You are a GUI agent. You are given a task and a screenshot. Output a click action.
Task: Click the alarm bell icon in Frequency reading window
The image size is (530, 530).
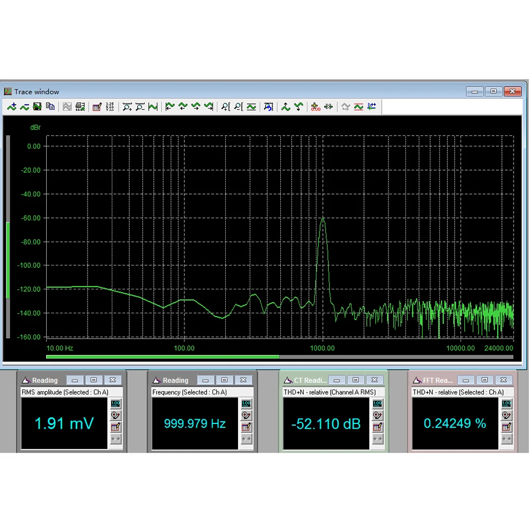246,415
